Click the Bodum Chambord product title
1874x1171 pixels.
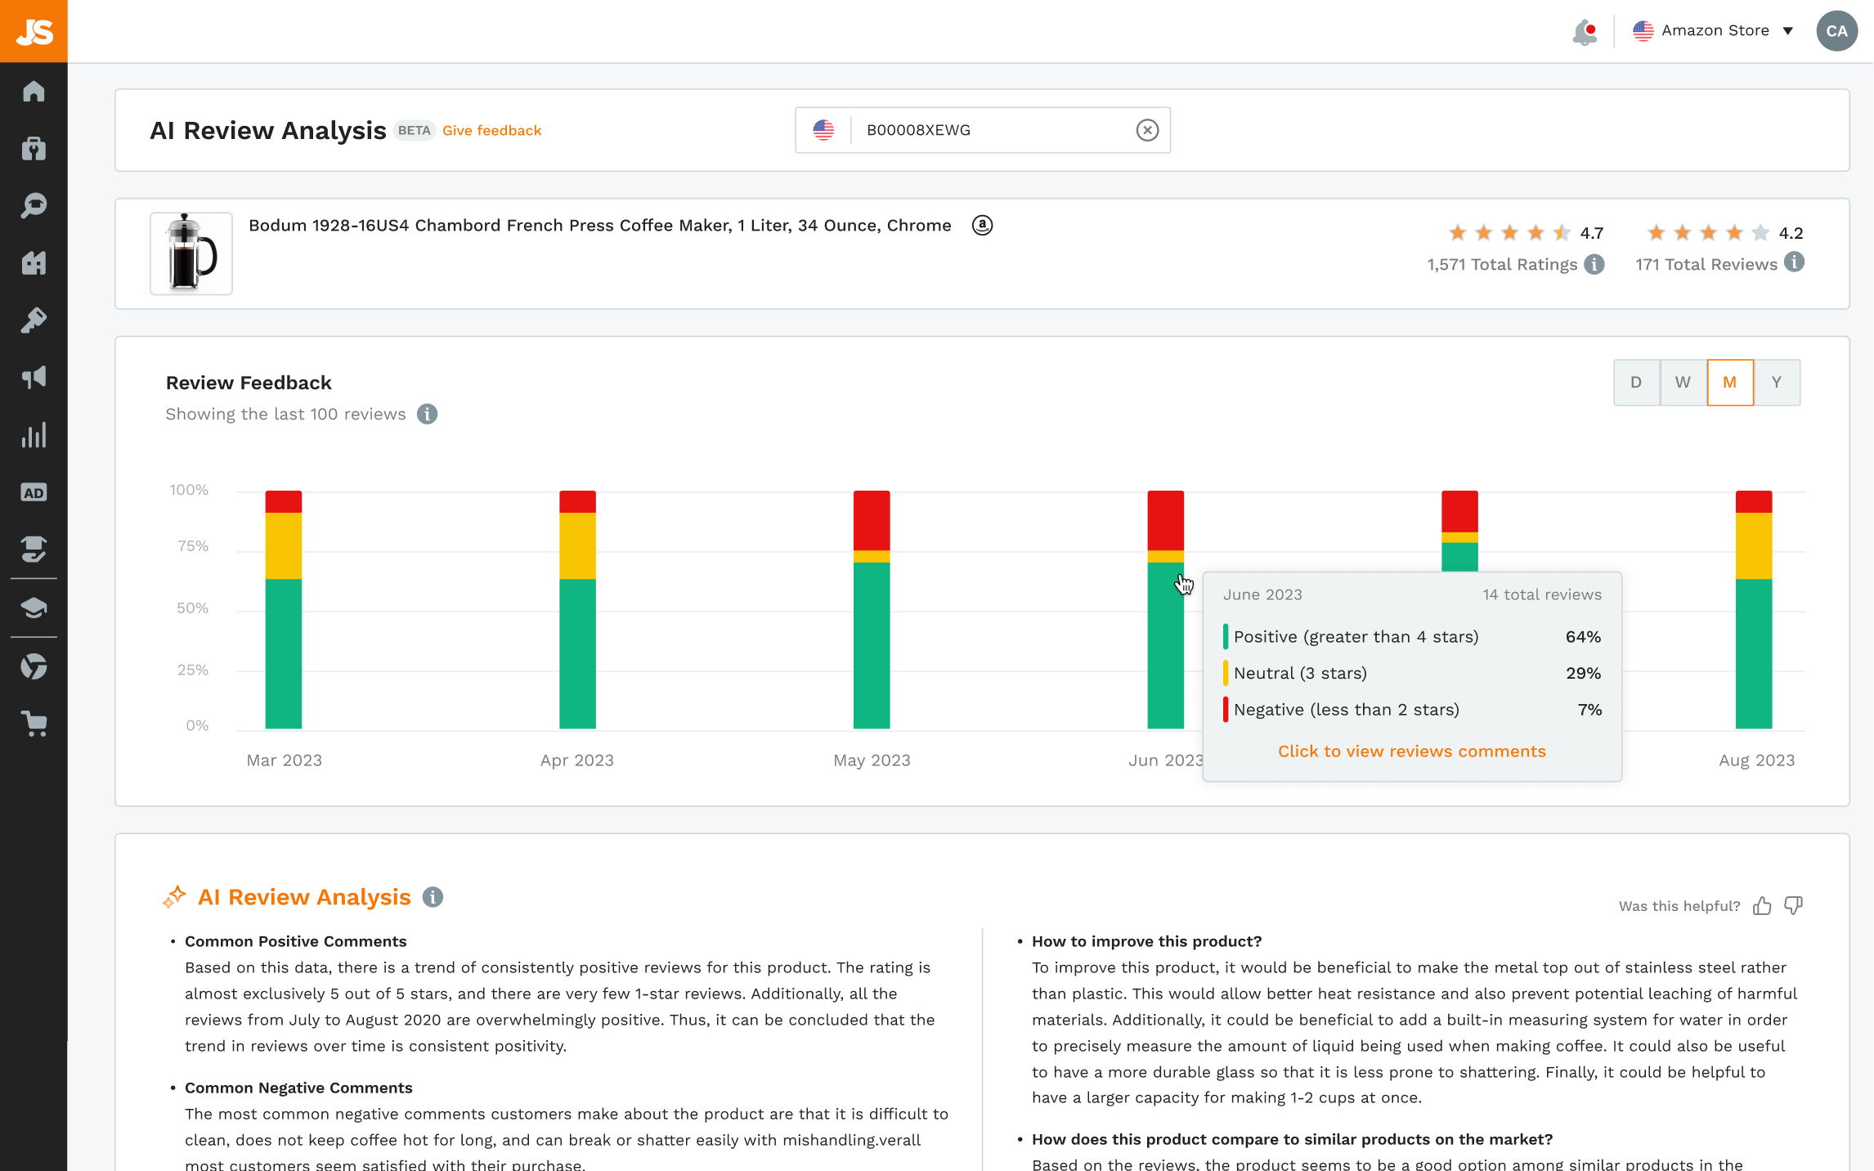pos(599,225)
